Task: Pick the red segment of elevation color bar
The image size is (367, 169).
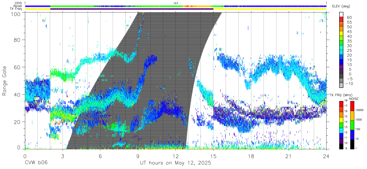Action: (341, 19)
